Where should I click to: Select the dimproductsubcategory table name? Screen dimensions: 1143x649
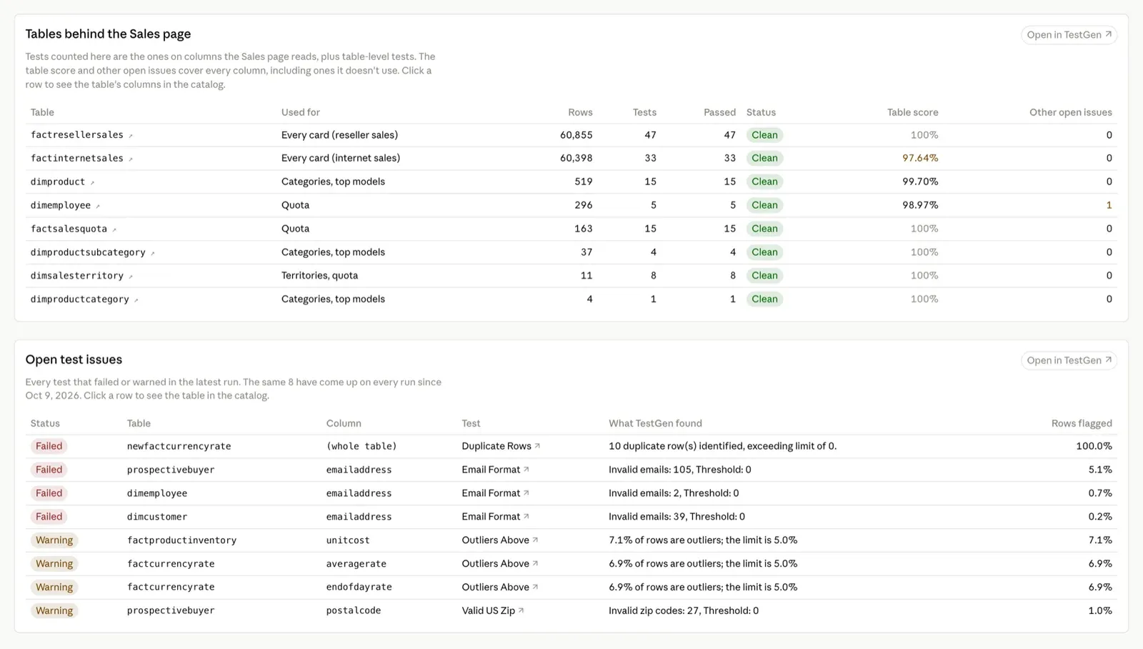(88, 252)
